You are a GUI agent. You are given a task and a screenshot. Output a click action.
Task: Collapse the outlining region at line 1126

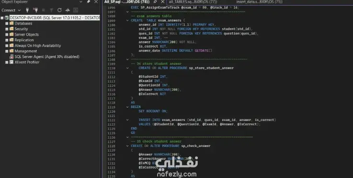coord(127,137)
